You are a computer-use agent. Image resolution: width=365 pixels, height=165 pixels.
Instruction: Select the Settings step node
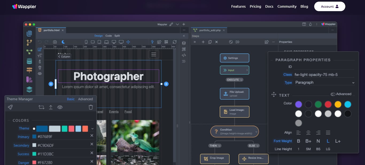(235, 58)
